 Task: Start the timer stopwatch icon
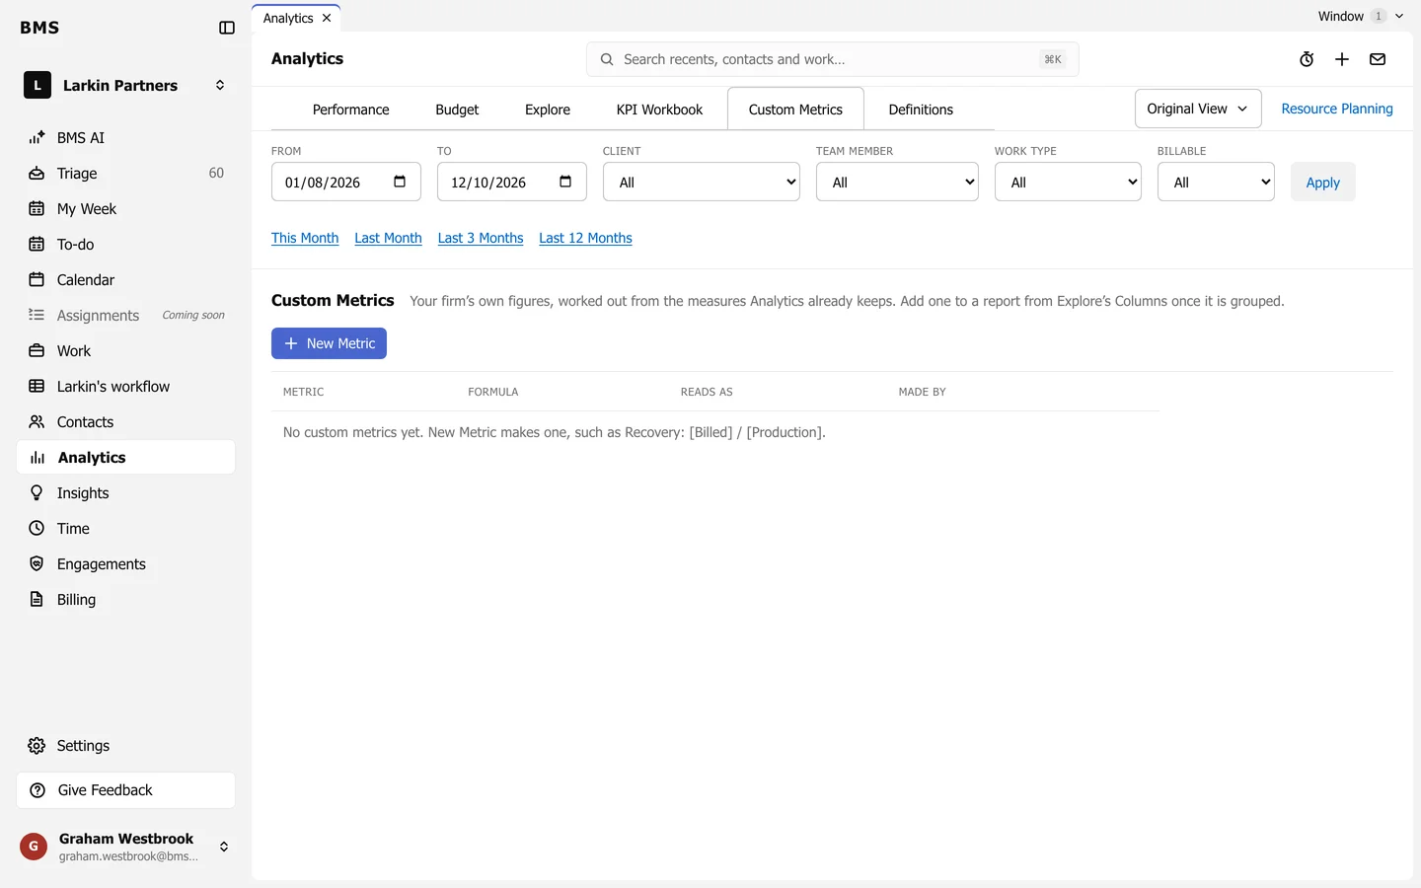click(1307, 59)
